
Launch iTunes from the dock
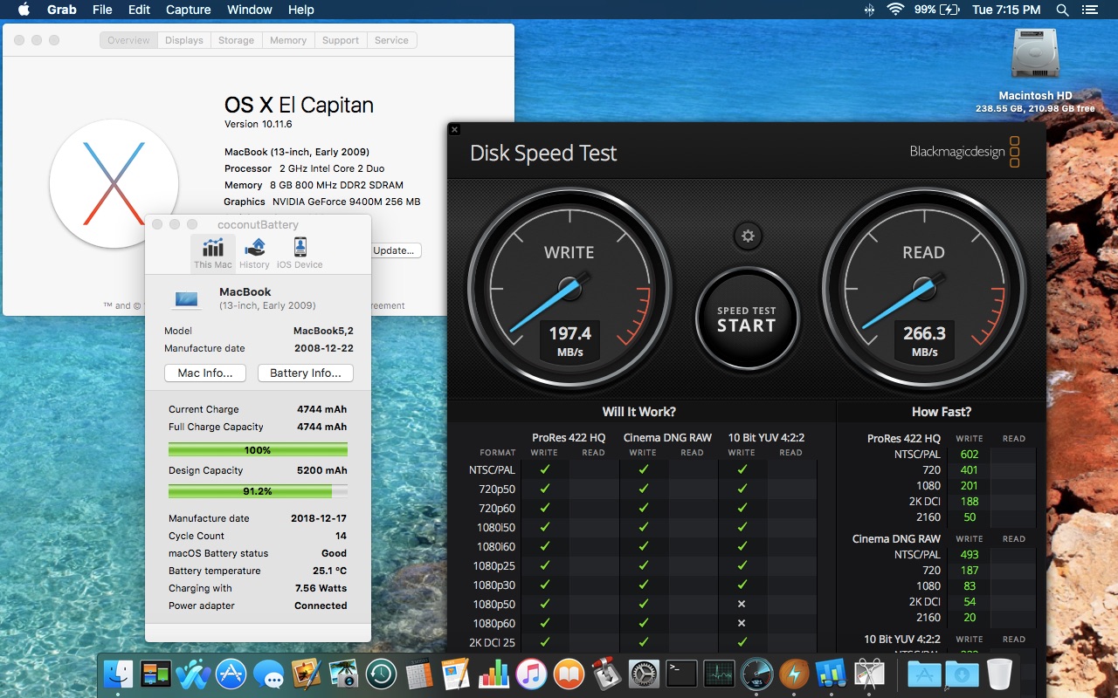[531, 674]
